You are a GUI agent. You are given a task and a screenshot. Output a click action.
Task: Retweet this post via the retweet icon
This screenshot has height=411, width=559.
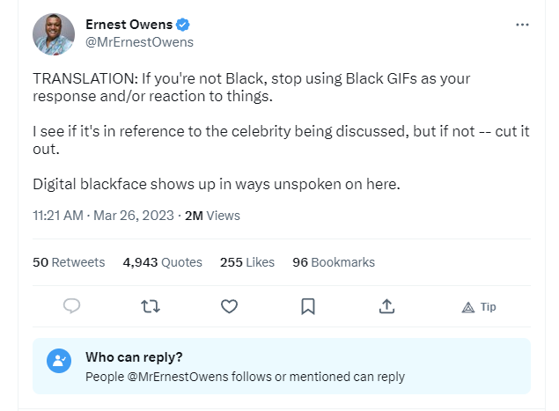151,306
